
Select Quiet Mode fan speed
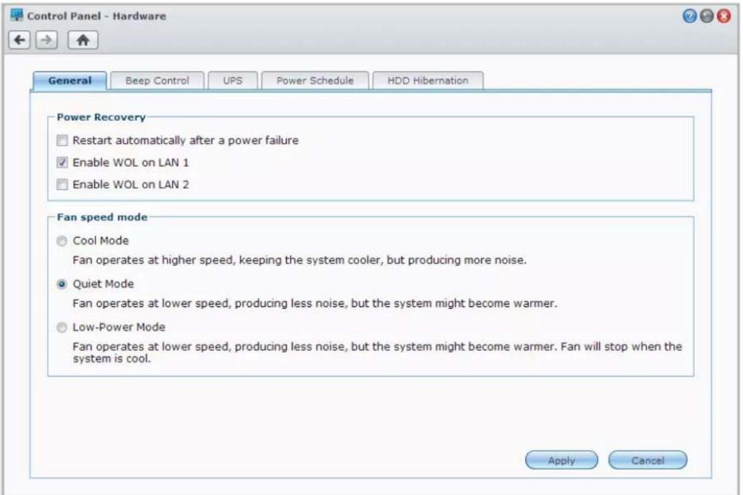[x=61, y=284]
